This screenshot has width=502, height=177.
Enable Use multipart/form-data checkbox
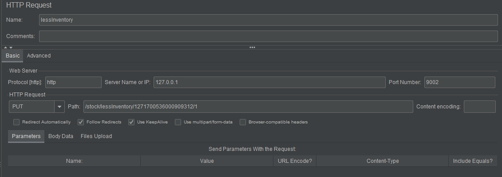(178, 122)
